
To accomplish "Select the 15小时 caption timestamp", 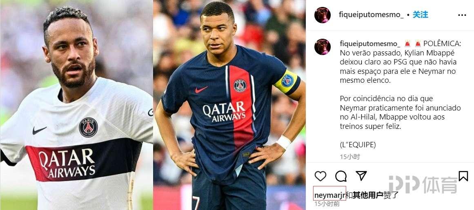I will [x=350, y=157].
